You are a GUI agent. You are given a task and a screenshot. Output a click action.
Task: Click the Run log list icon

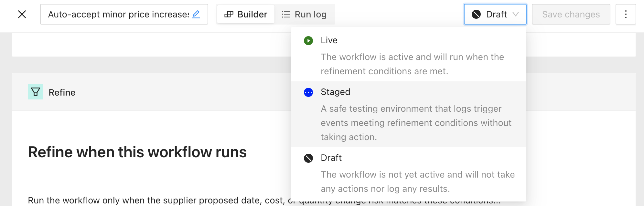click(286, 14)
